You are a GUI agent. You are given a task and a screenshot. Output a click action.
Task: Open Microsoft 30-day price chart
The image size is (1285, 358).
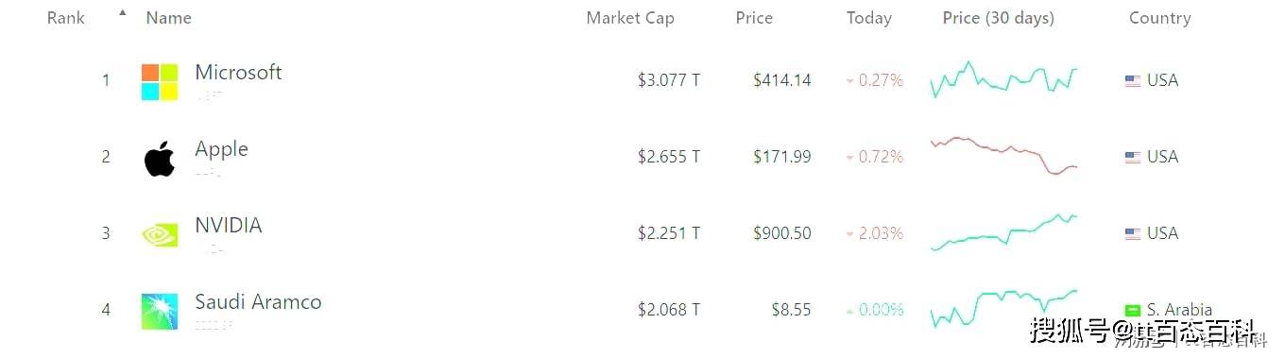(1003, 80)
